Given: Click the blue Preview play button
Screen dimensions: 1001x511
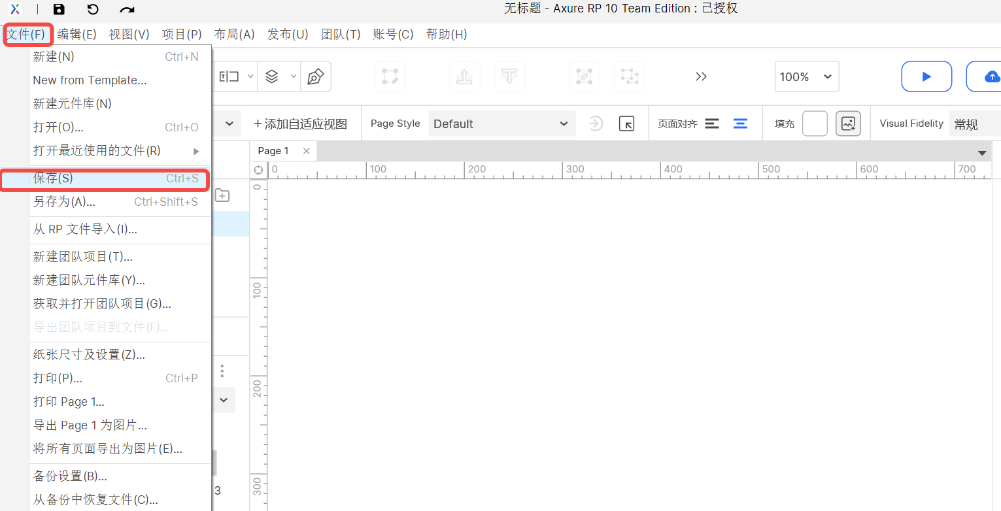Looking at the screenshot, I should [926, 76].
